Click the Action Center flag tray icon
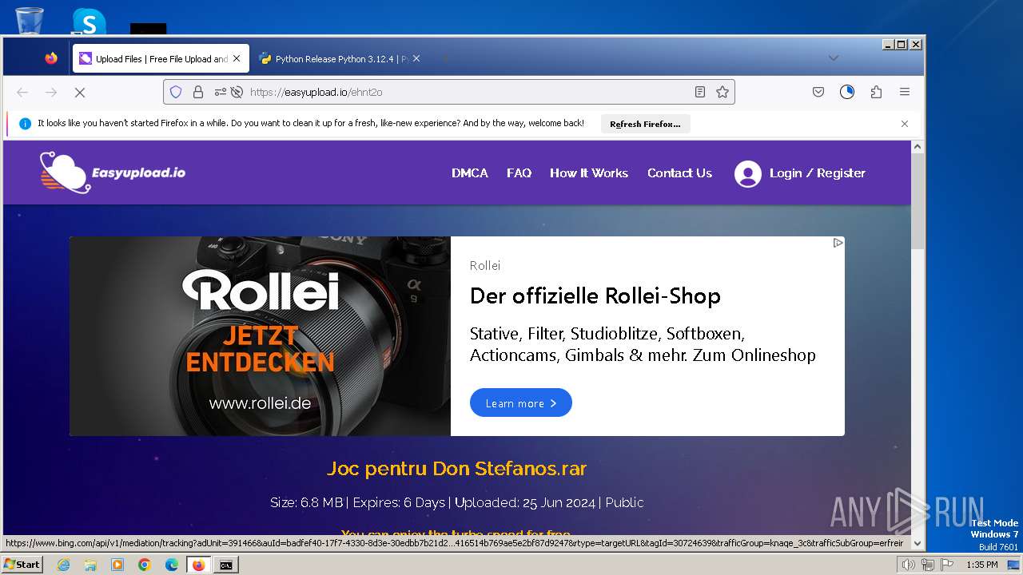Screen dimensions: 1023x575 [x=947, y=565]
